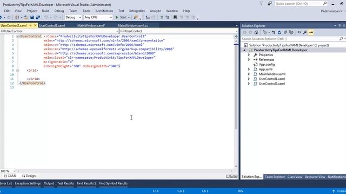The width and height of the screenshot is (346, 194).
Task: Open the Debug configuration dropdown
Action: point(80,17)
